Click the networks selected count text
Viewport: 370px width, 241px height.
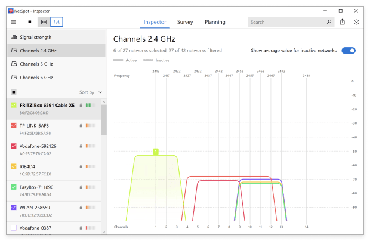(168, 51)
